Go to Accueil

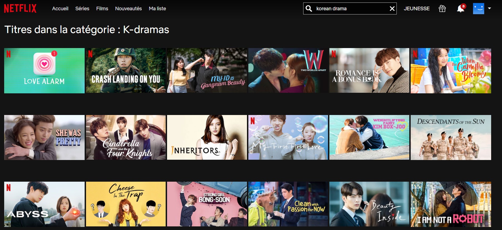(60, 9)
